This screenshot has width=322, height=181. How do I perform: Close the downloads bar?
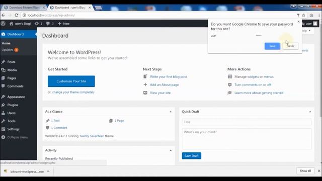click(319, 171)
